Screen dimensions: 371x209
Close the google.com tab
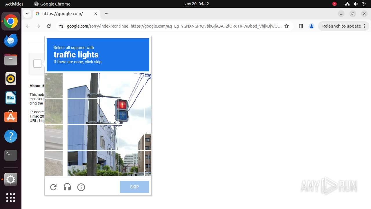tap(96, 14)
